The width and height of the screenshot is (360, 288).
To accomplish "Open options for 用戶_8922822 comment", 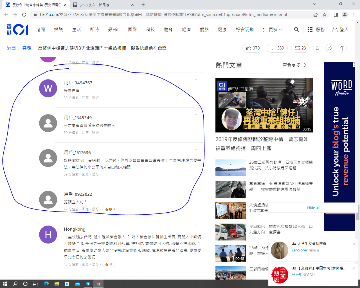I will (197, 191).
